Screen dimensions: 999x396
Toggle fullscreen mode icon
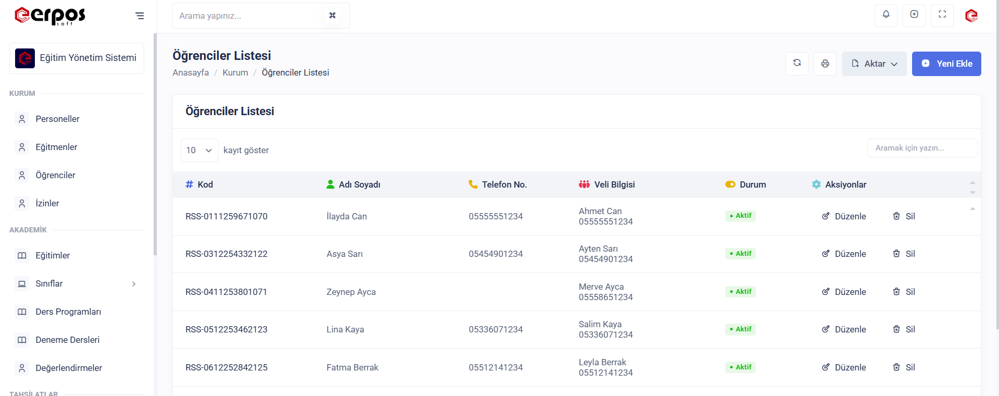942,15
